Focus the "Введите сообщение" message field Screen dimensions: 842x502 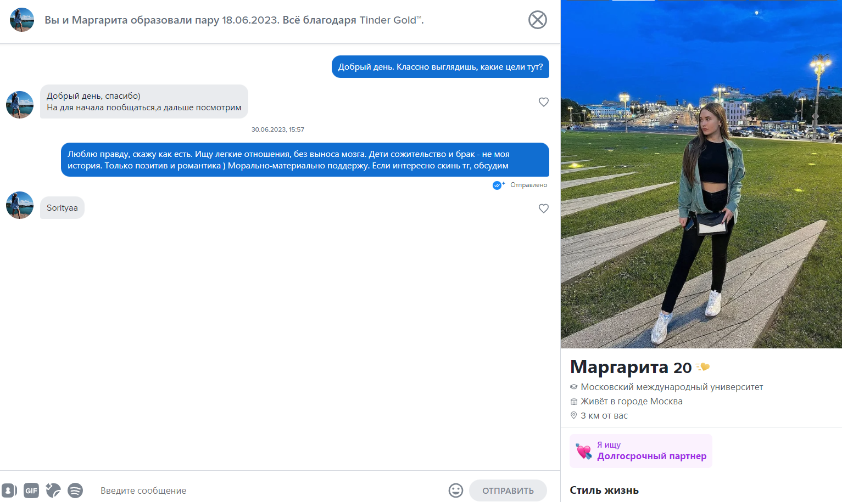(x=269, y=490)
